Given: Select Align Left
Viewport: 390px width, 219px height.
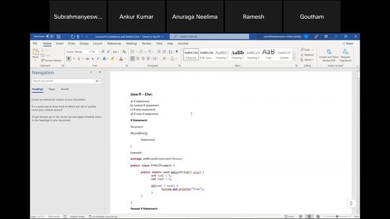Looking at the screenshot, I should [132, 58].
